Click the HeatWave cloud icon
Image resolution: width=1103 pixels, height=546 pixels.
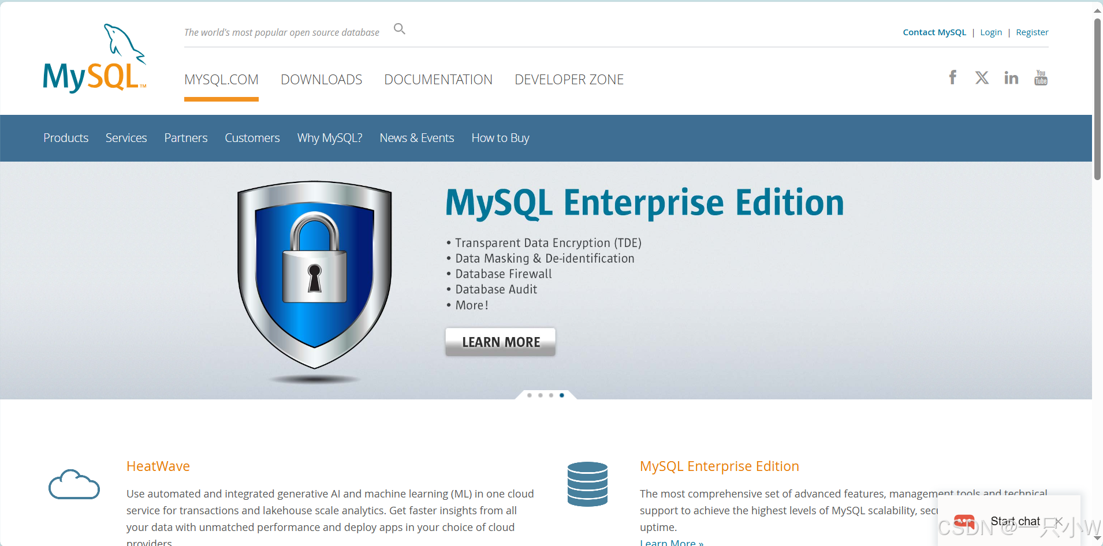[74, 484]
